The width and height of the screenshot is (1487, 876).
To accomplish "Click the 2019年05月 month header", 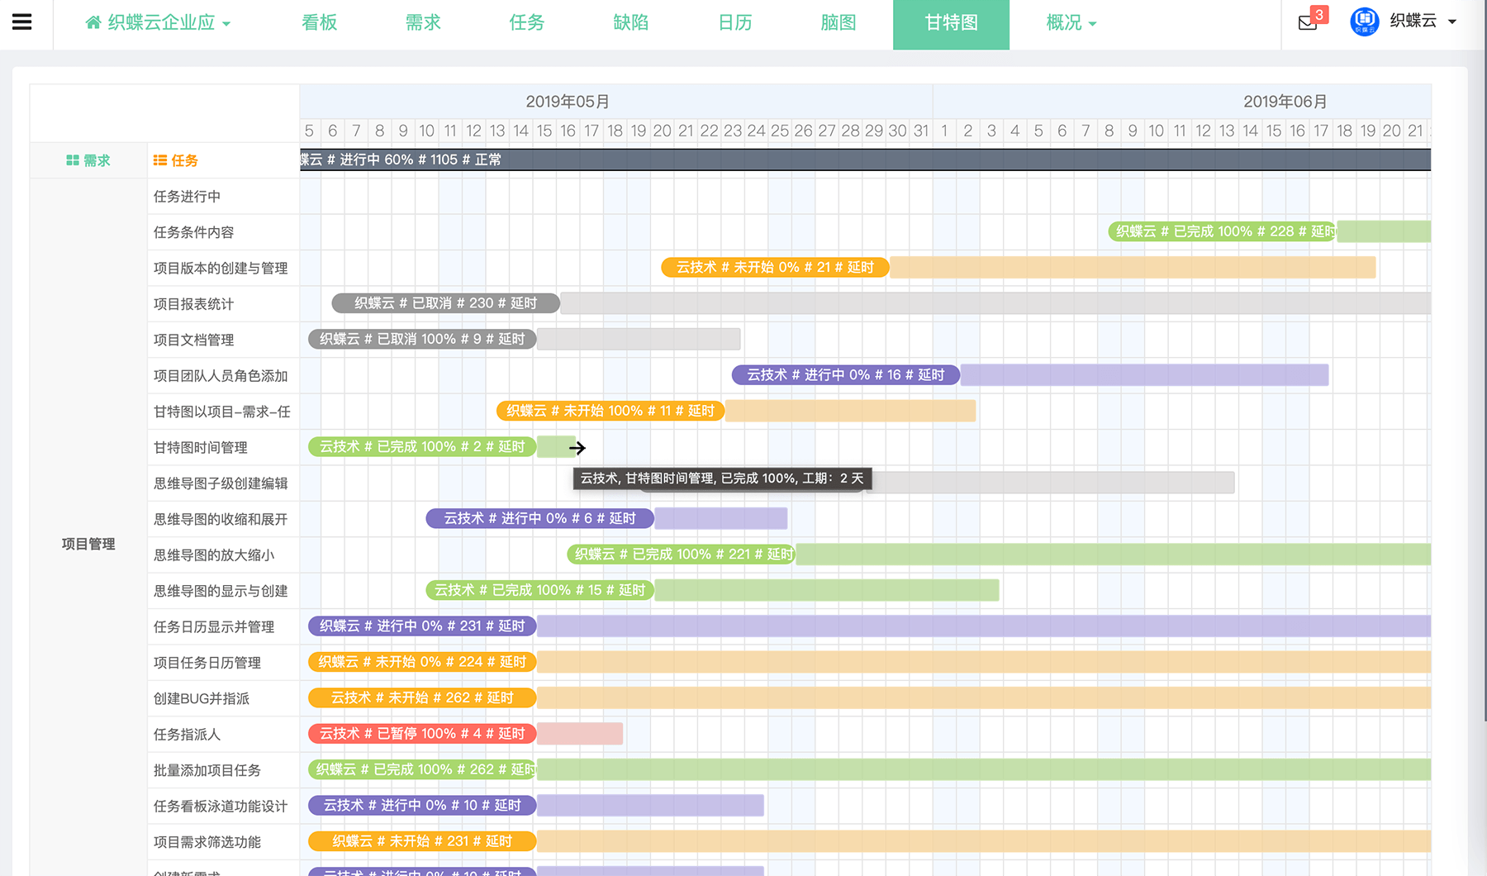I will [x=616, y=102].
